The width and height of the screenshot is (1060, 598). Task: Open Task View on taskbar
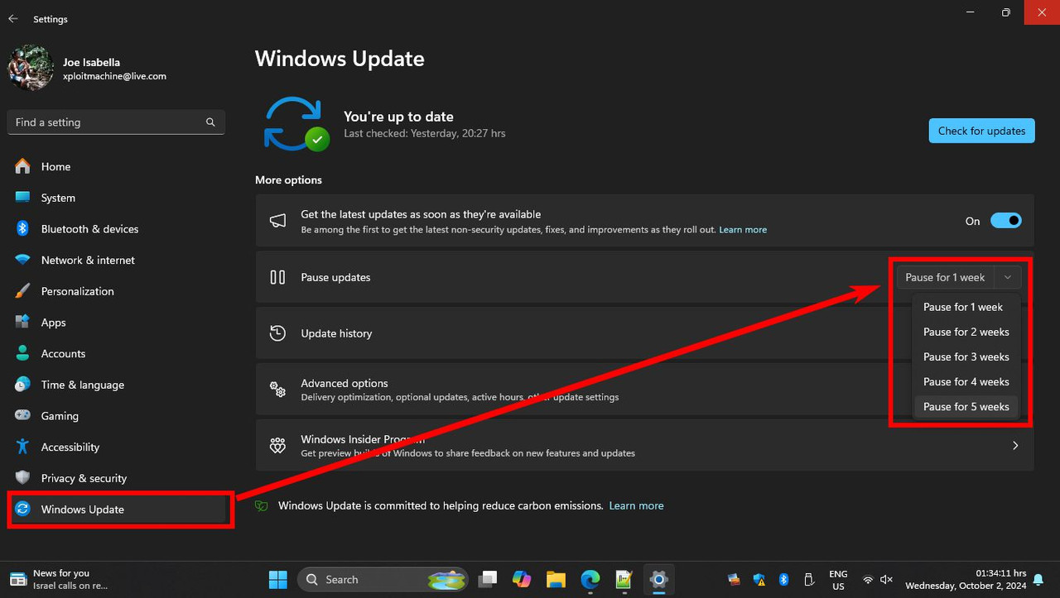click(489, 580)
